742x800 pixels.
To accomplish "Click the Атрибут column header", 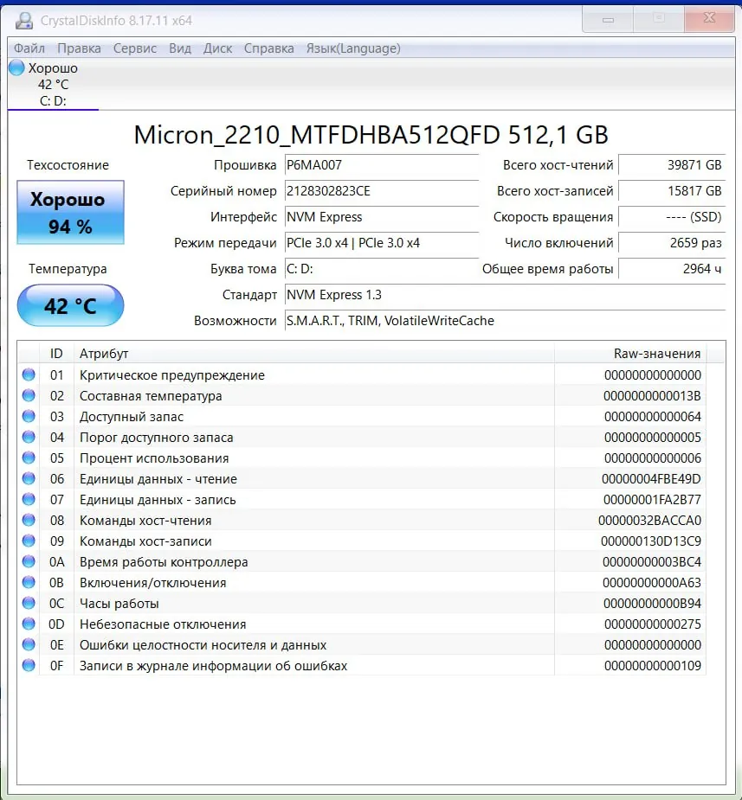I will tap(314, 354).
